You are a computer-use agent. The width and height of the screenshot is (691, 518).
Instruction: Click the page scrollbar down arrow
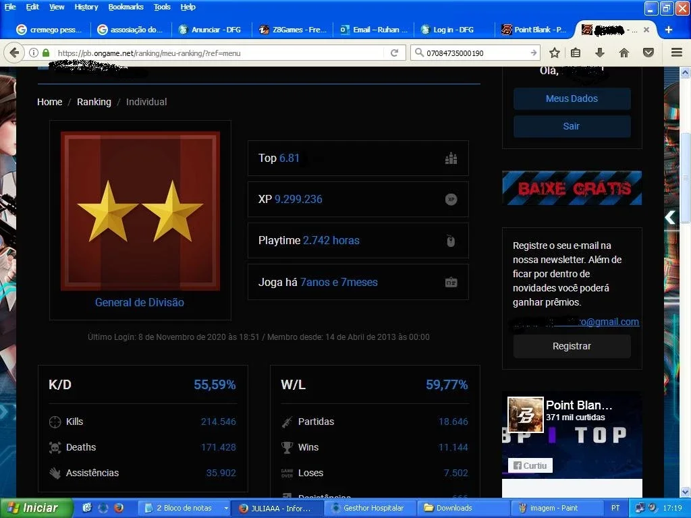686,492
